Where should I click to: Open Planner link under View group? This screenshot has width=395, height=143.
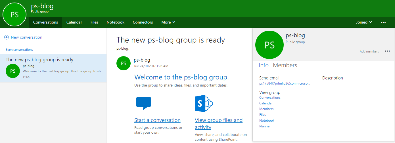265,126
